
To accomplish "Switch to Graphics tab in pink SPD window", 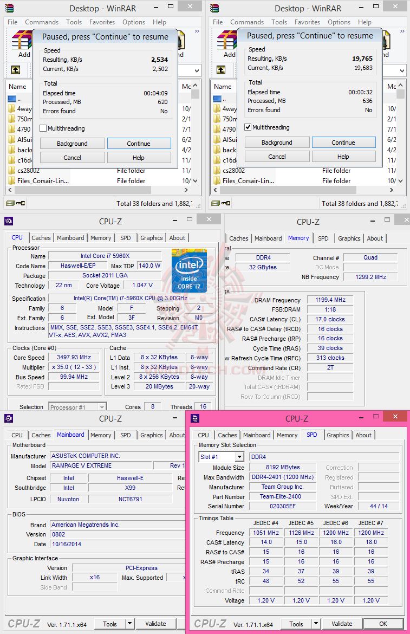I will 337,435.
